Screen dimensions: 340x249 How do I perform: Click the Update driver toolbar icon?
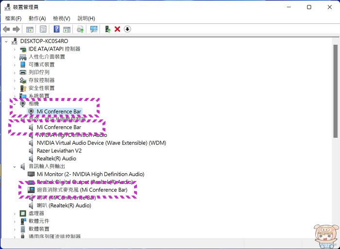point(80,29)
